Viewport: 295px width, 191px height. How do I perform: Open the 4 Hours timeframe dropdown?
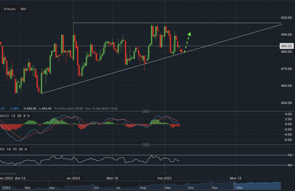(x=9, y=9)
